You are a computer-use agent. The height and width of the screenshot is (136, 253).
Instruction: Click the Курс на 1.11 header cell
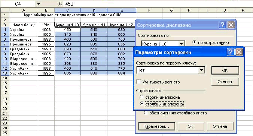coord(94,25)
